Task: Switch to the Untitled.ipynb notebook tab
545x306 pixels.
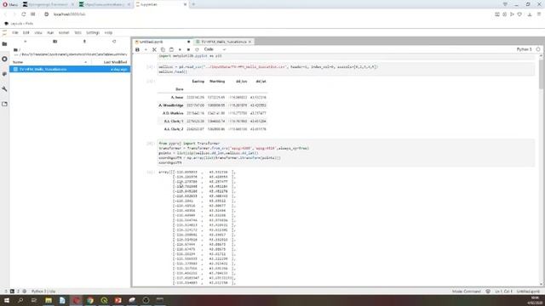Action: pyautogui.click(x=152, y=42)
